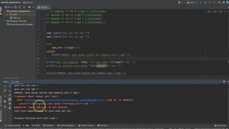Open the traceback main.py file link
The width and height of the screenshot is (229, 129).
coord(64,100)
